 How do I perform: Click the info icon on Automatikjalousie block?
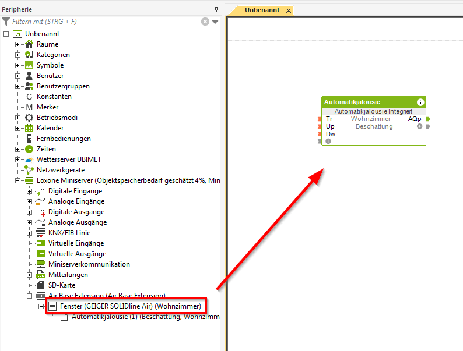[x=420, y=102]
